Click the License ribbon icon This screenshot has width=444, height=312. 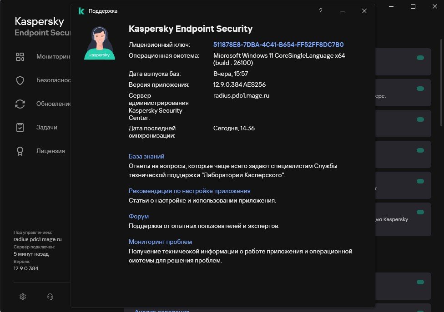click(x=20, y=151)
